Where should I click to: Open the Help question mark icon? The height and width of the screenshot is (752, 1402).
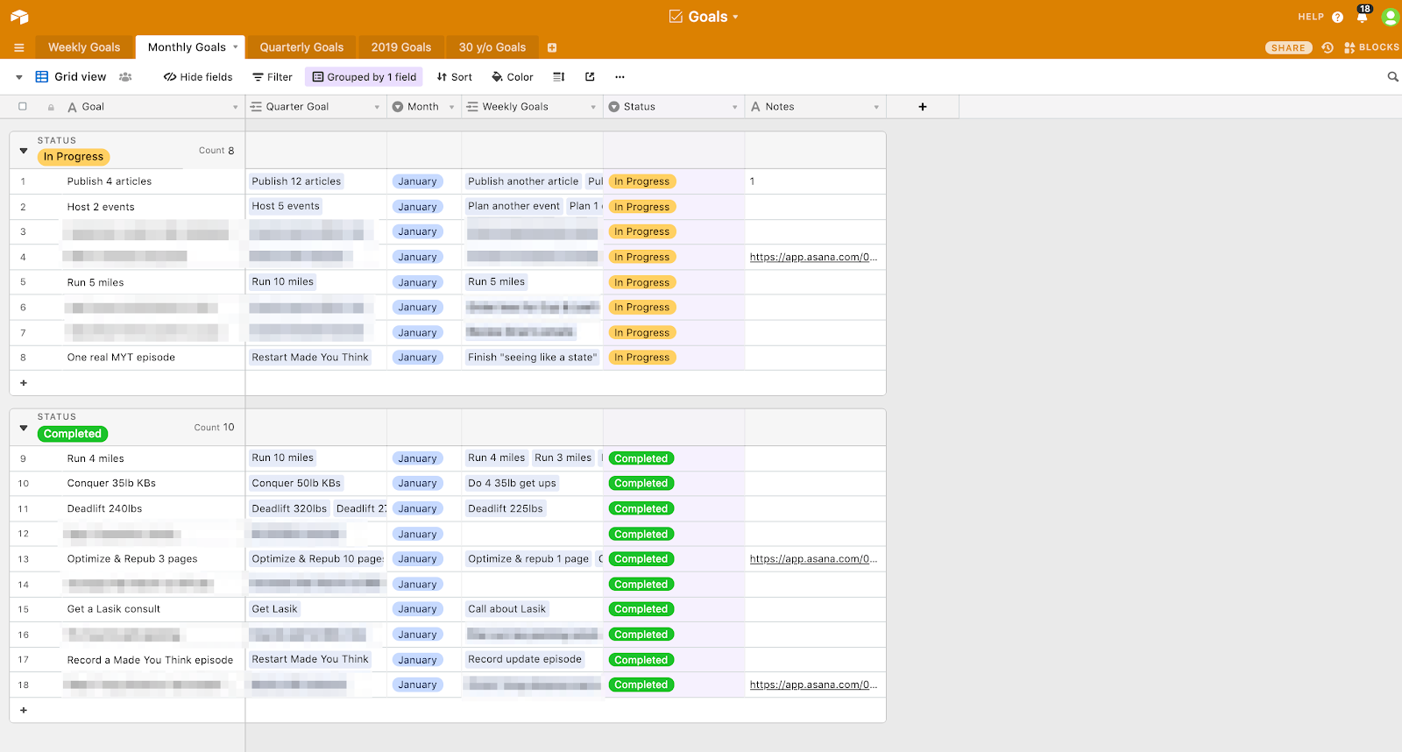[x=1337, y=17]
